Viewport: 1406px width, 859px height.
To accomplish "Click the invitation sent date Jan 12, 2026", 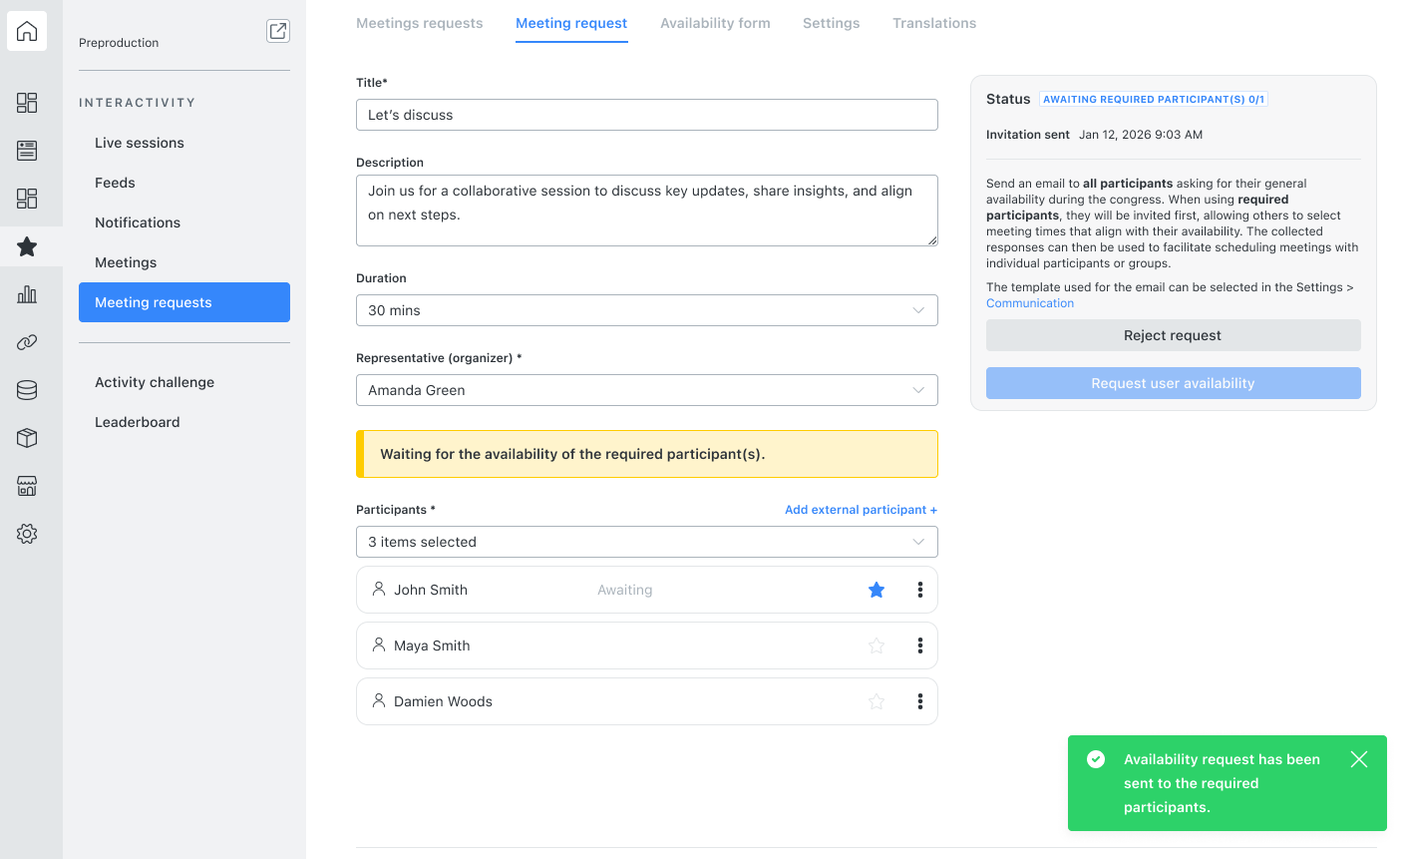I will [x=1141, y=135].
